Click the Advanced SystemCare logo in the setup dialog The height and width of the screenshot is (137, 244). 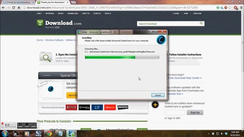tap(161, 40)
